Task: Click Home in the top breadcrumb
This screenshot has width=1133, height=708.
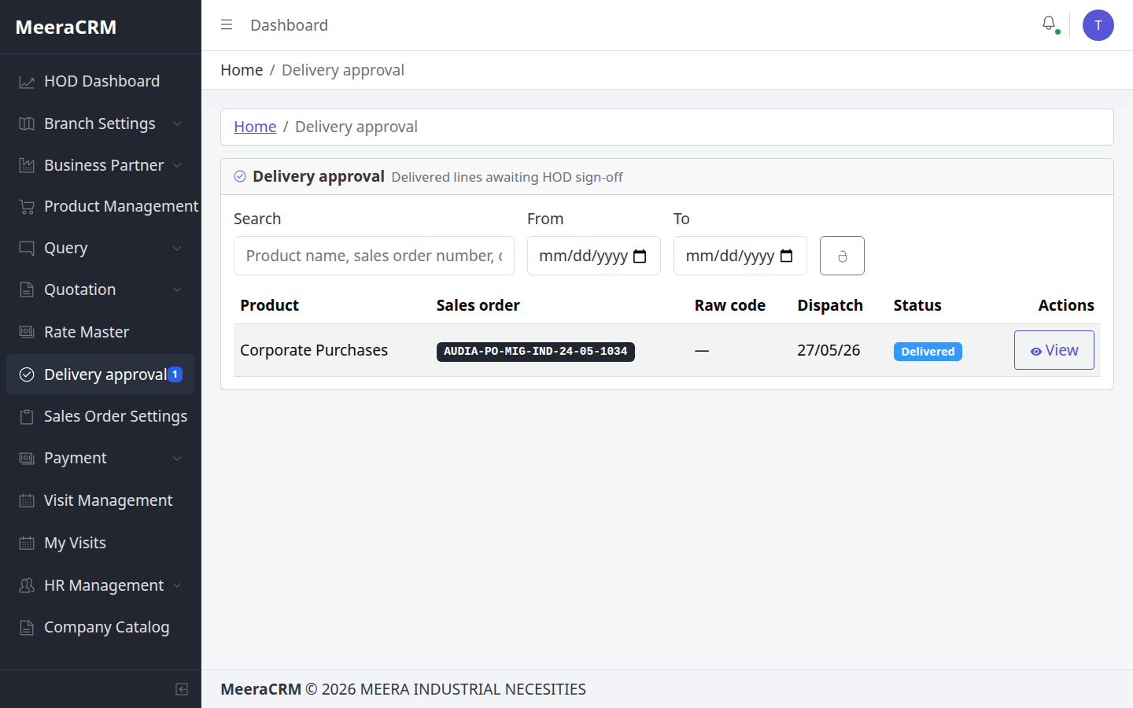Action: [242, 70]
